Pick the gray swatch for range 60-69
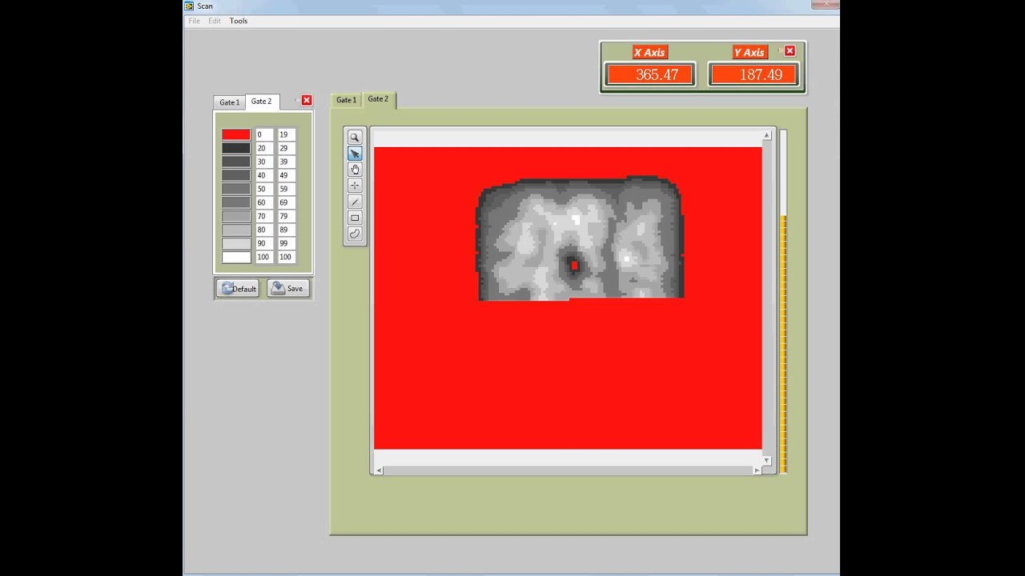Viewport: 1025px width, 576px height. click(x=236, y=202)
